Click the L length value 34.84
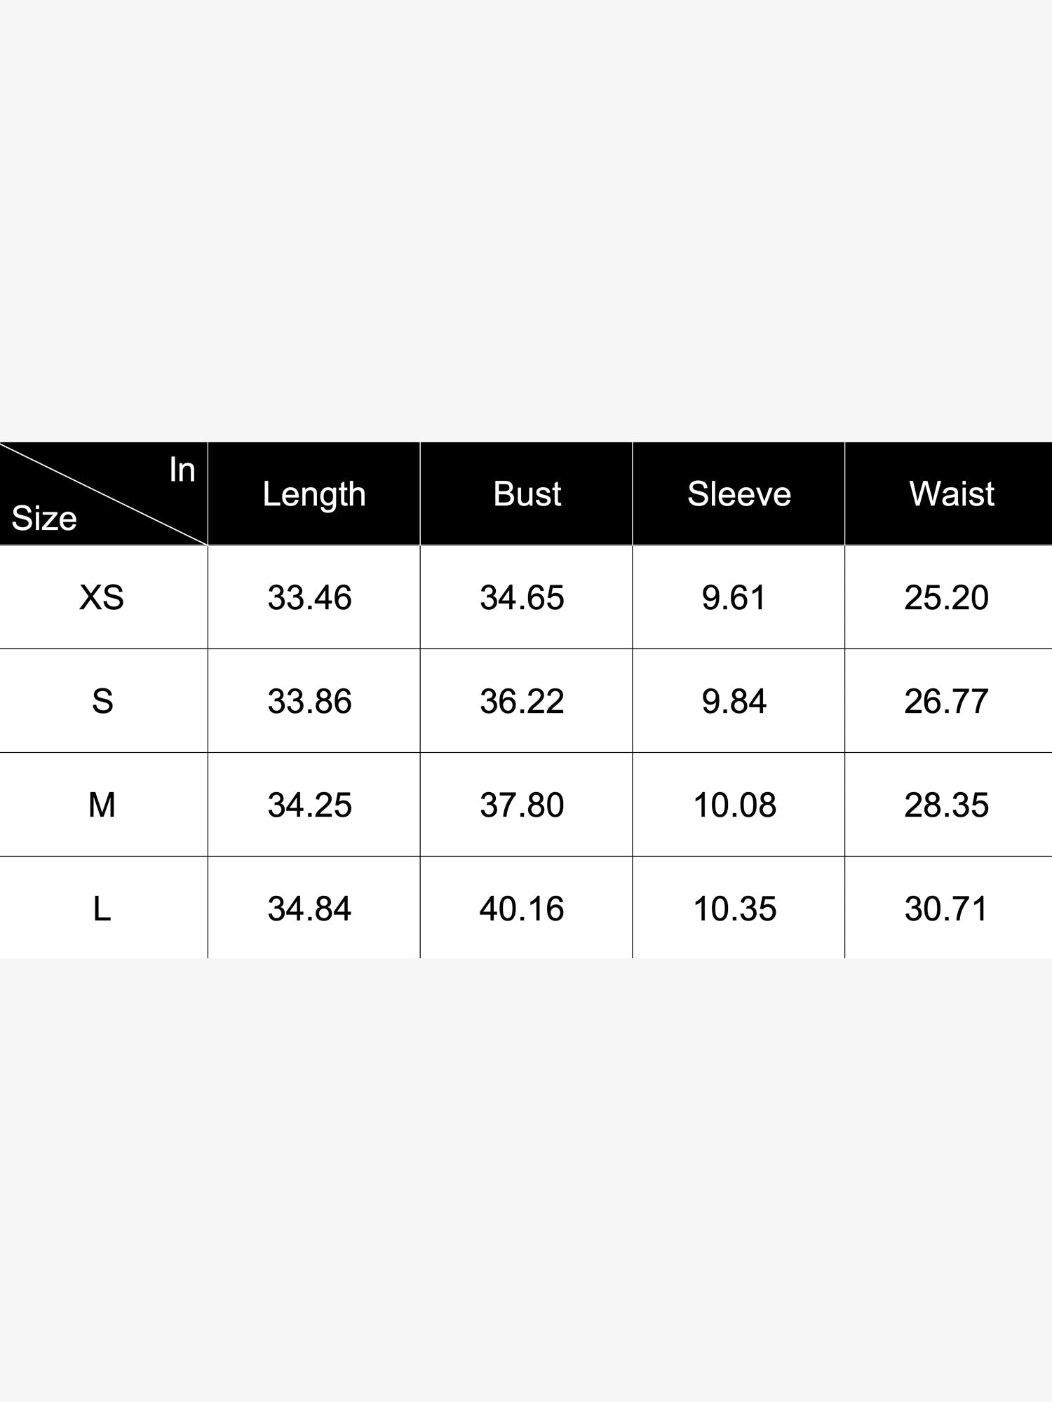 pos(309,908)
